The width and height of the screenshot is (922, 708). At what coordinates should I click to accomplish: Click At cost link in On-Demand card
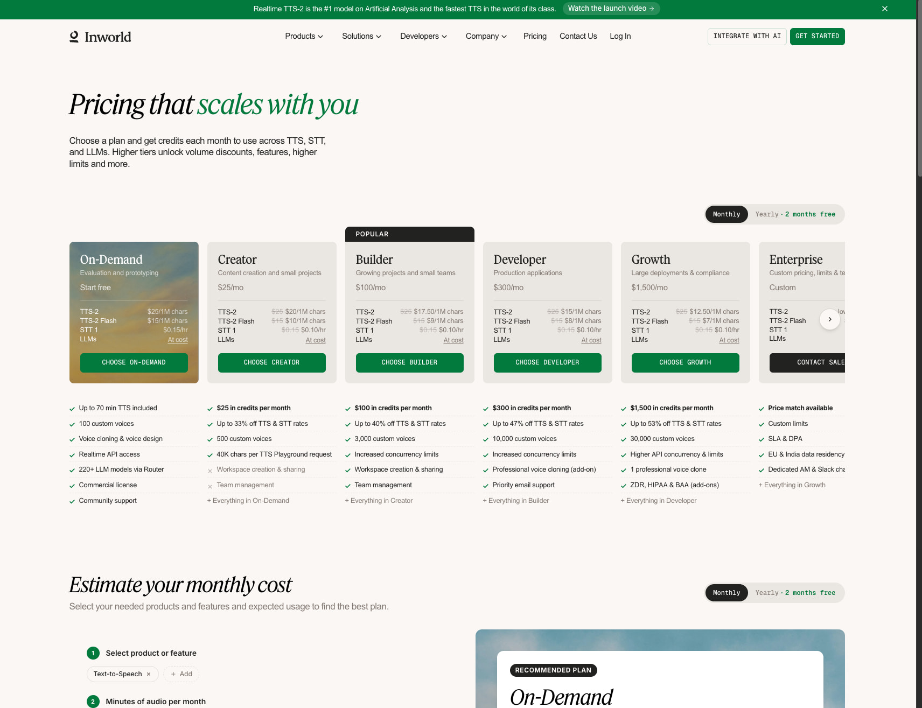coord(178,340)
